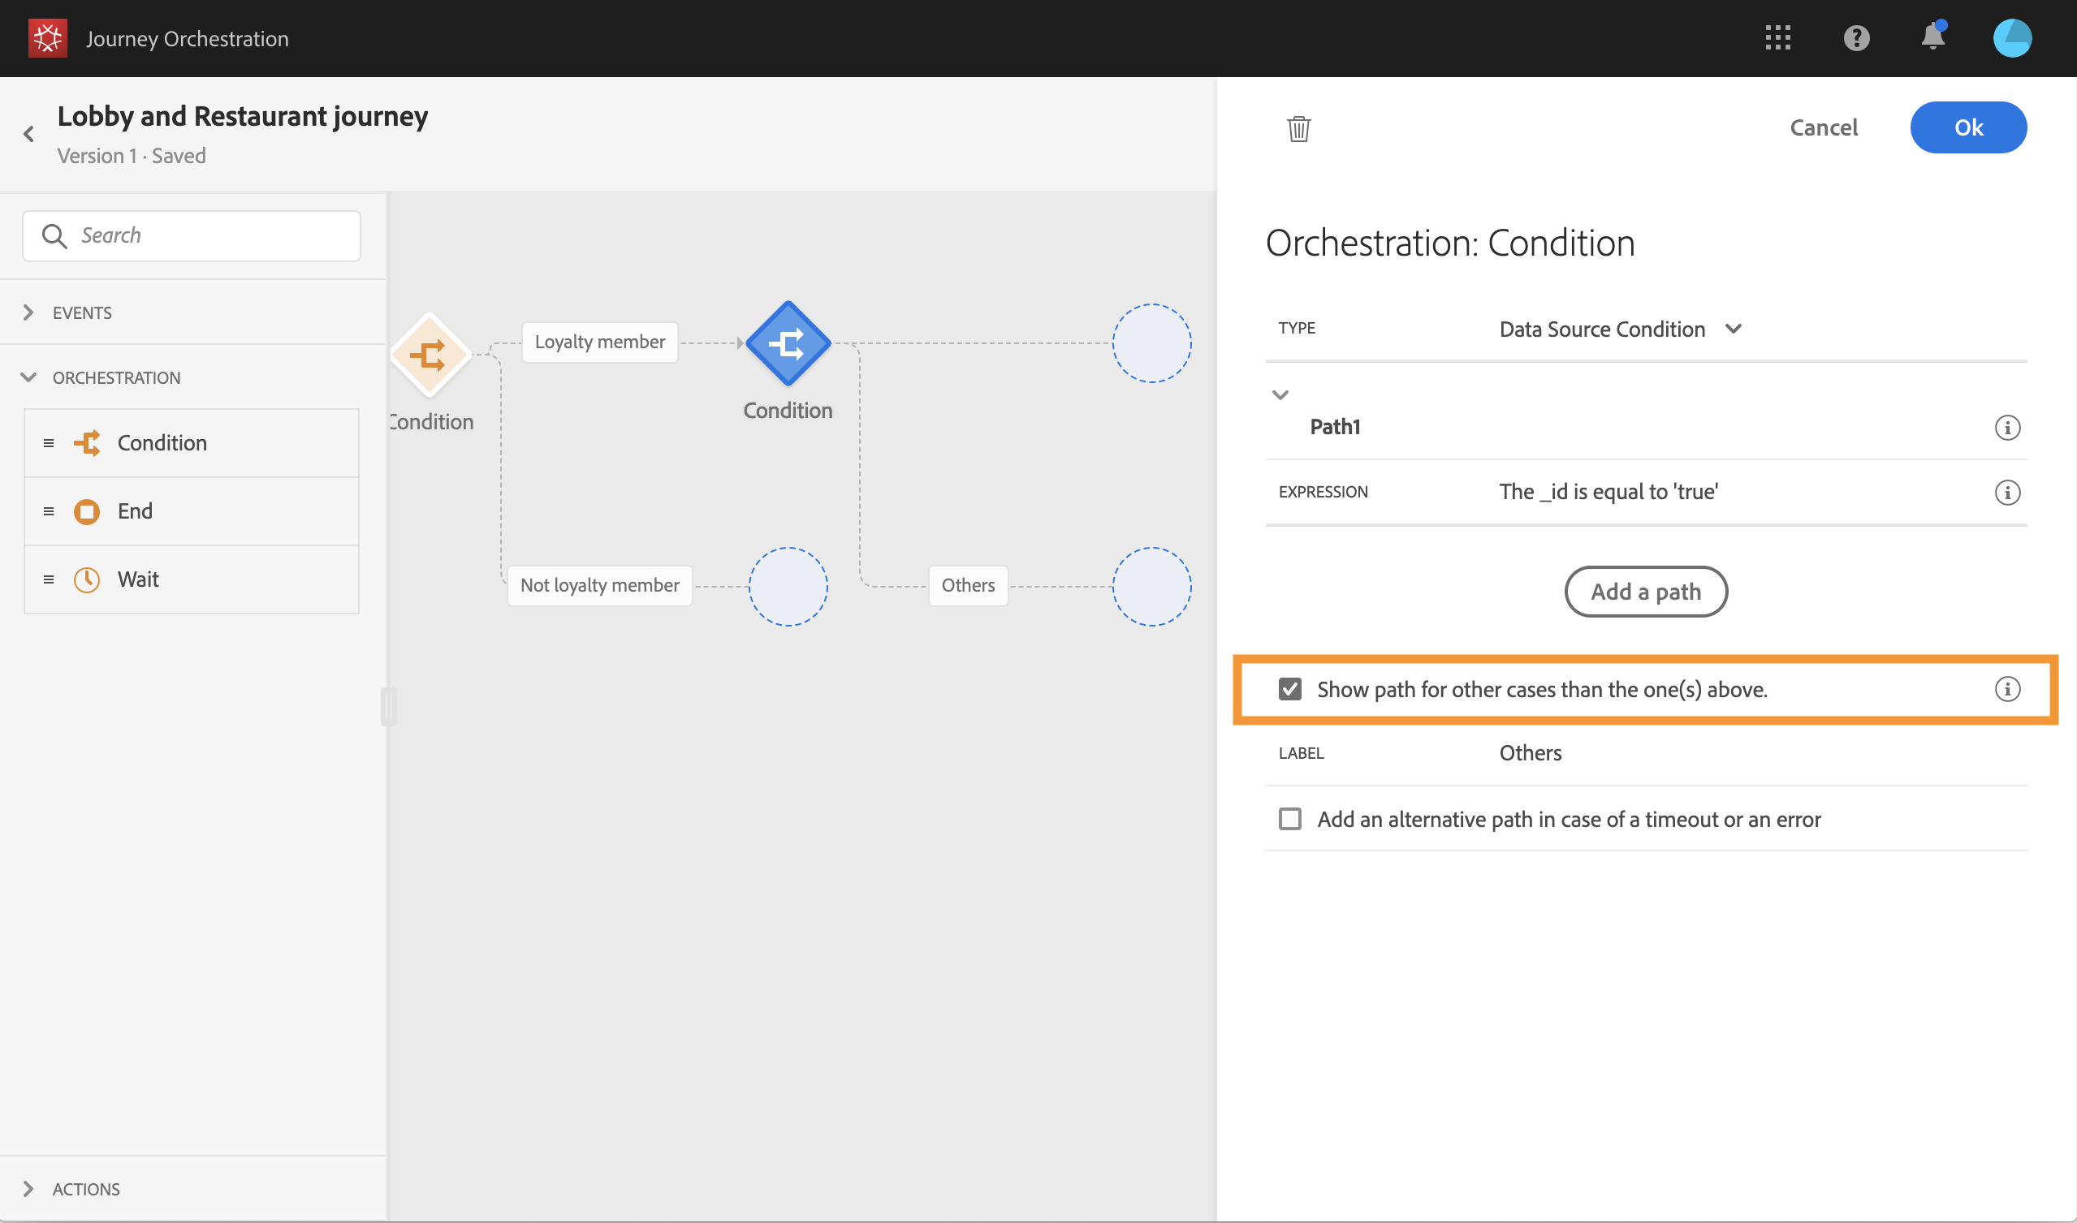Screen dimensions: 2077x1223
Task: Click the trash delete icon
Action: coord(1298,128)
